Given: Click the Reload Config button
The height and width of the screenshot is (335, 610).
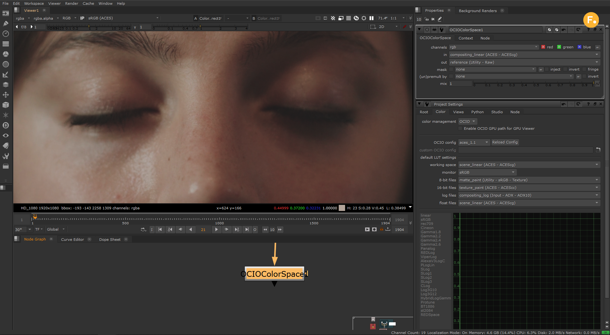Looking at the screenshot, I should click(505, 142).
